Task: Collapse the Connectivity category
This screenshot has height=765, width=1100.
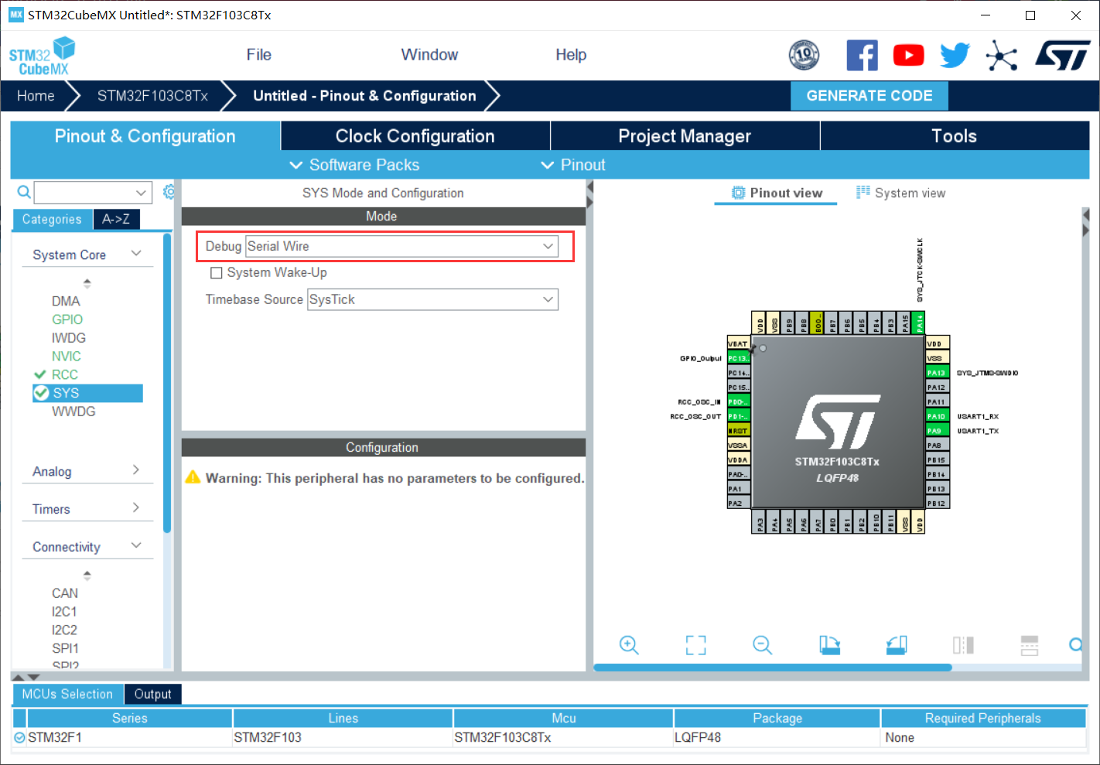Action: pyautogui.click(x=137, y=545)
